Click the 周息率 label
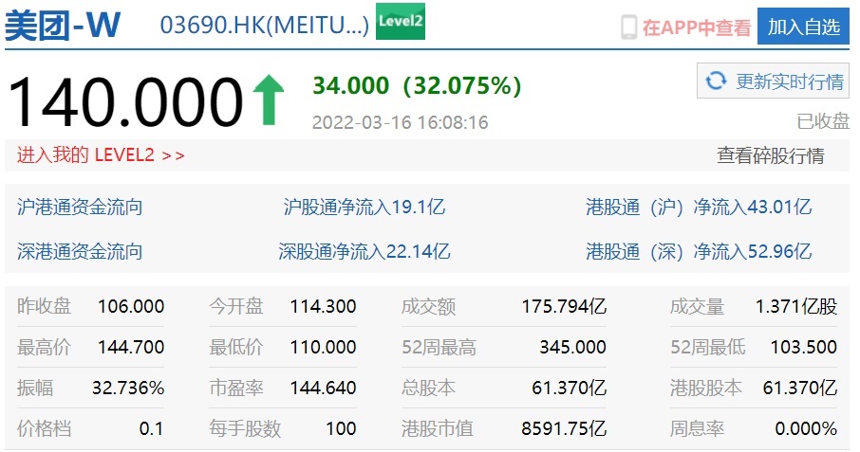Image resolution: width=860 pixels, height=452 pixels. tap(697, 428)
